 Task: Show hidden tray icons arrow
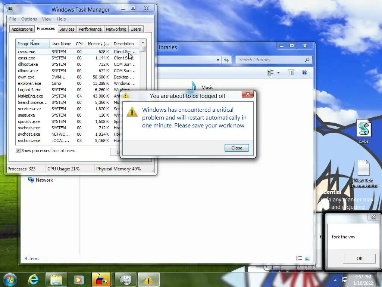pos(335,280)
